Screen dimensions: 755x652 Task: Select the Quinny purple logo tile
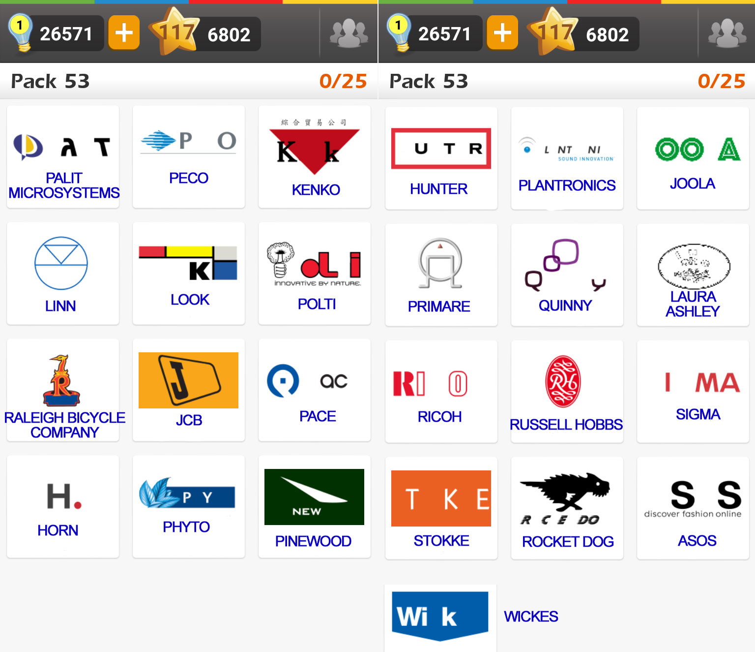click(x=567, y=275)
